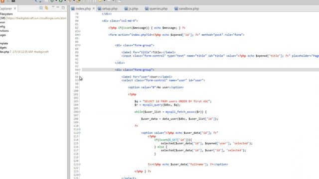Click the if(isset($message)) echo line
Viewport: 319px width, 179px height.
(x=147, y=28)
